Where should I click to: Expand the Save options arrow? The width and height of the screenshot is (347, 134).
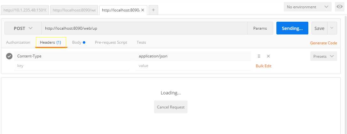point(332,28)
